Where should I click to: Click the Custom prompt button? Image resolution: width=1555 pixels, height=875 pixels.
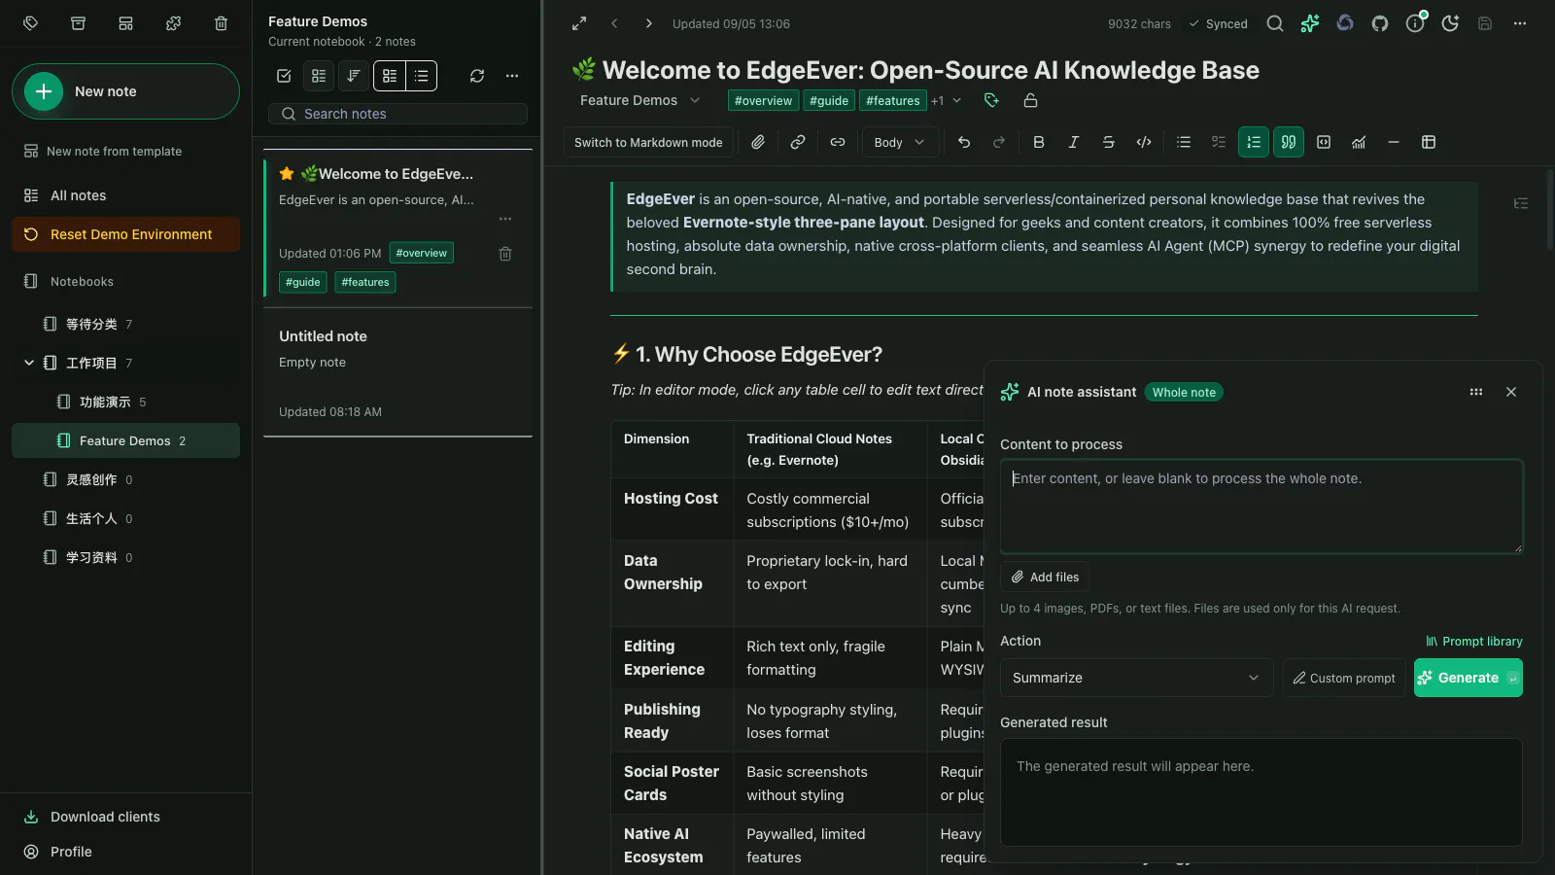coord(1344,678)
